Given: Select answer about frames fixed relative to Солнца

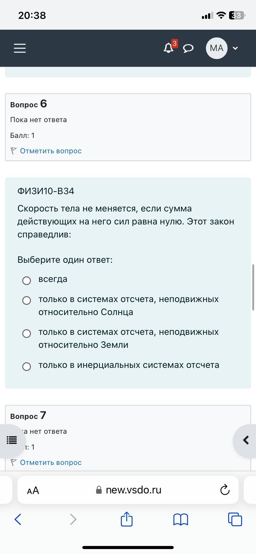Looking at the screenshot, I should pos(27,300).
